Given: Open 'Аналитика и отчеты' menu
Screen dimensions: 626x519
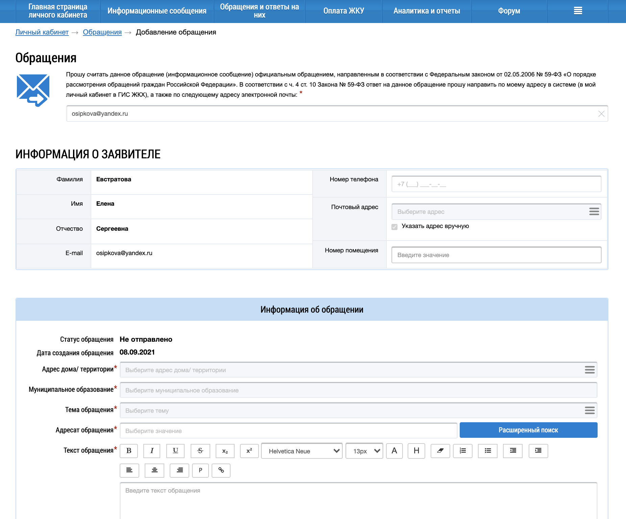Looking at the screenshot, I should pyautogui.click(x=427, y=11).
